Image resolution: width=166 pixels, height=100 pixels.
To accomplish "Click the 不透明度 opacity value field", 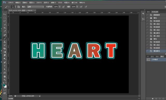I will tap(56, 7).
